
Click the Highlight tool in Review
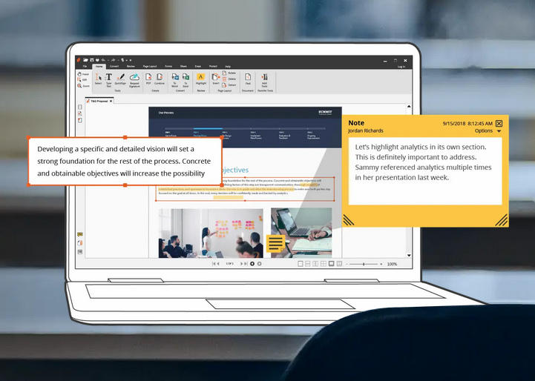[x=201, y=78]
